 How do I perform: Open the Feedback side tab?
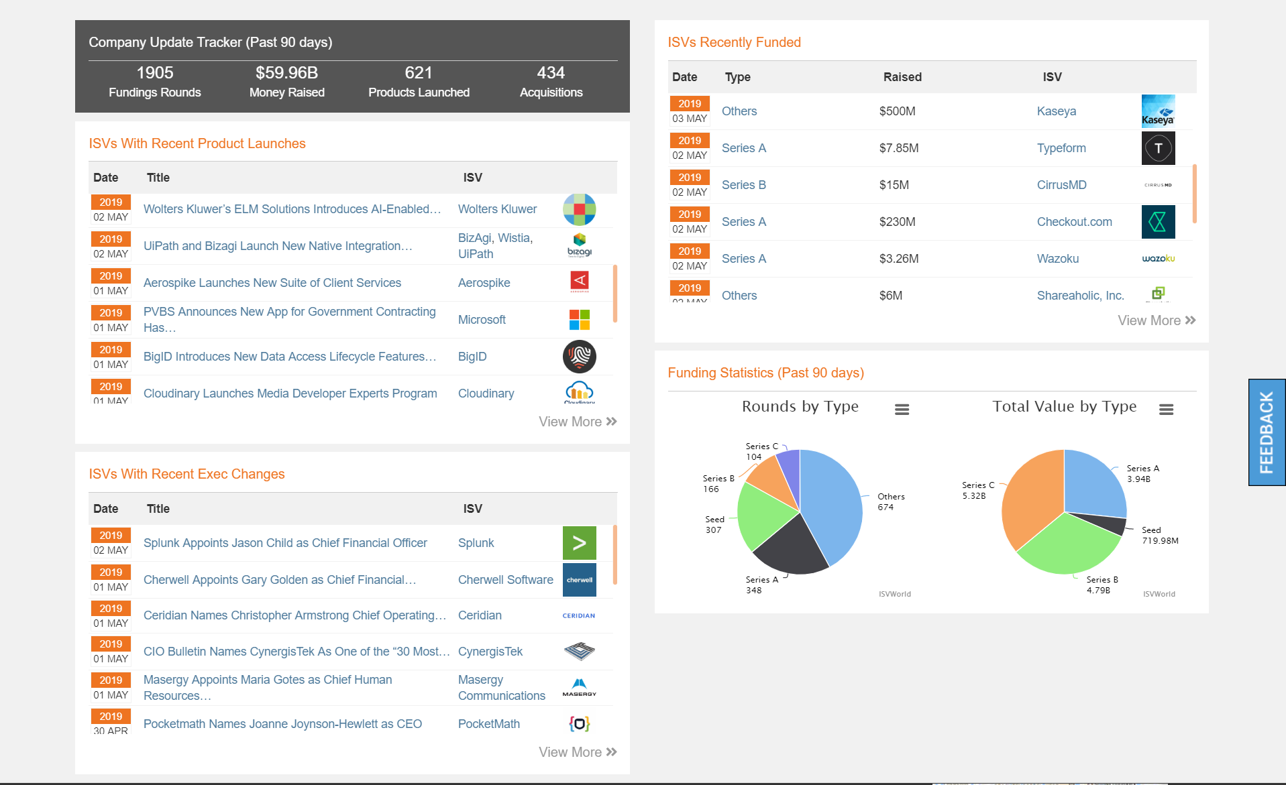click(x=1267, y=432)
